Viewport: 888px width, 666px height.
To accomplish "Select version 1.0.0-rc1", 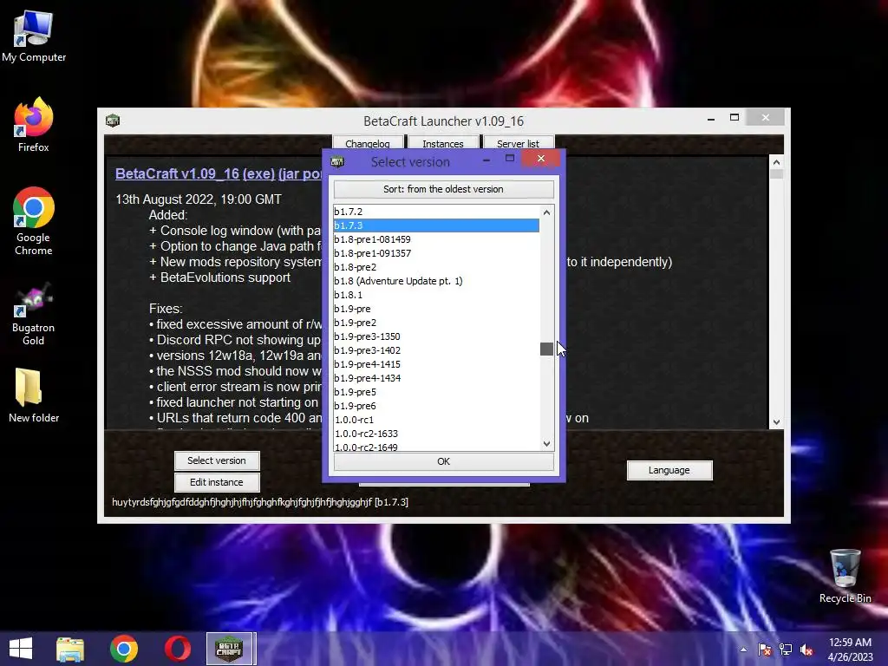I will point(436,420).
